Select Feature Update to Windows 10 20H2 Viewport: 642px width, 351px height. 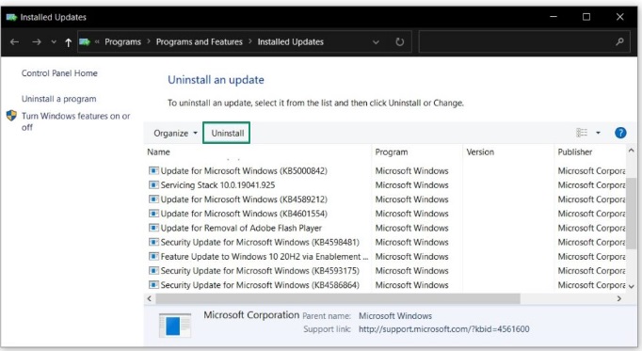(265, 257)
